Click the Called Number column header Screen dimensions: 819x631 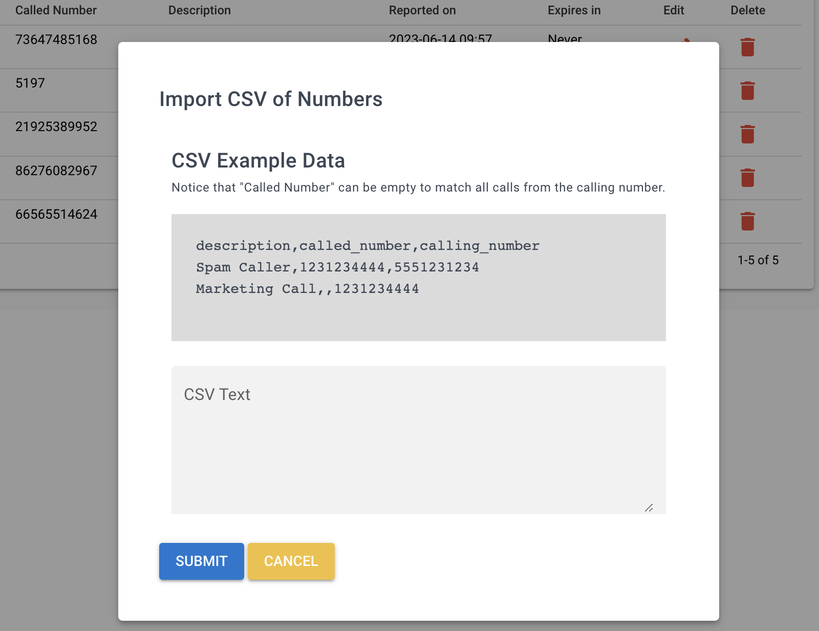pyautogui.click(x=56, y=10)
